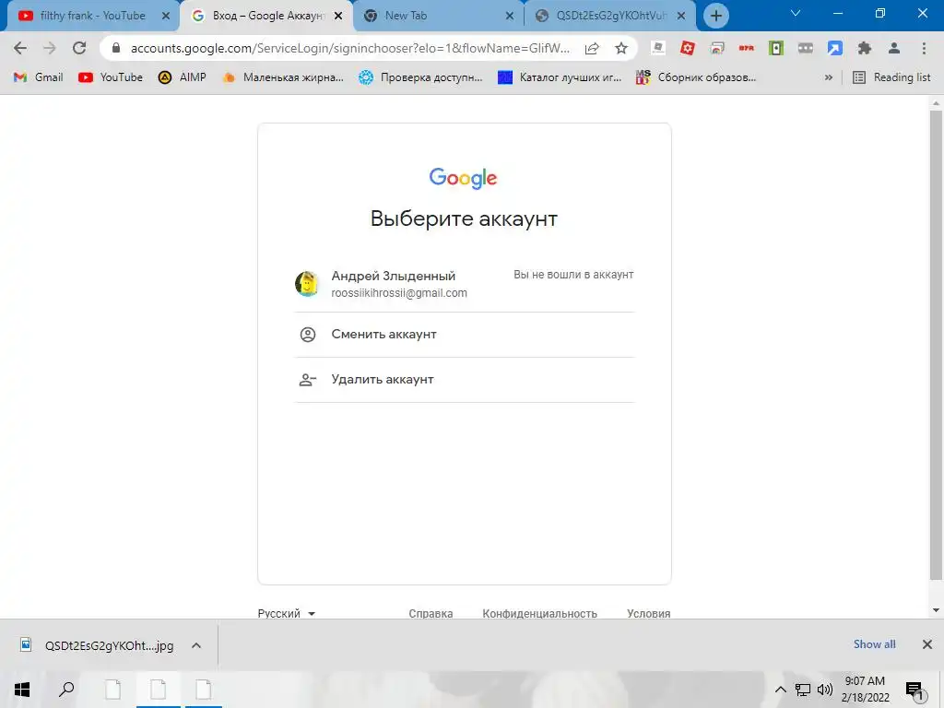Click the forward navigation arrow
Screen dimensions: 944x708
point(50,48)
